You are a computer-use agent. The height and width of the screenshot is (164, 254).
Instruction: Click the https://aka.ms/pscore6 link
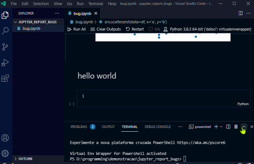[x=201, y=143]
